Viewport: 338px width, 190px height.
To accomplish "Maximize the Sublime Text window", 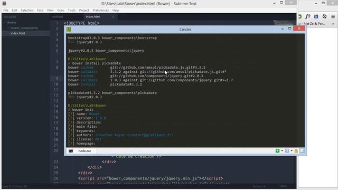I will [281, 3].
